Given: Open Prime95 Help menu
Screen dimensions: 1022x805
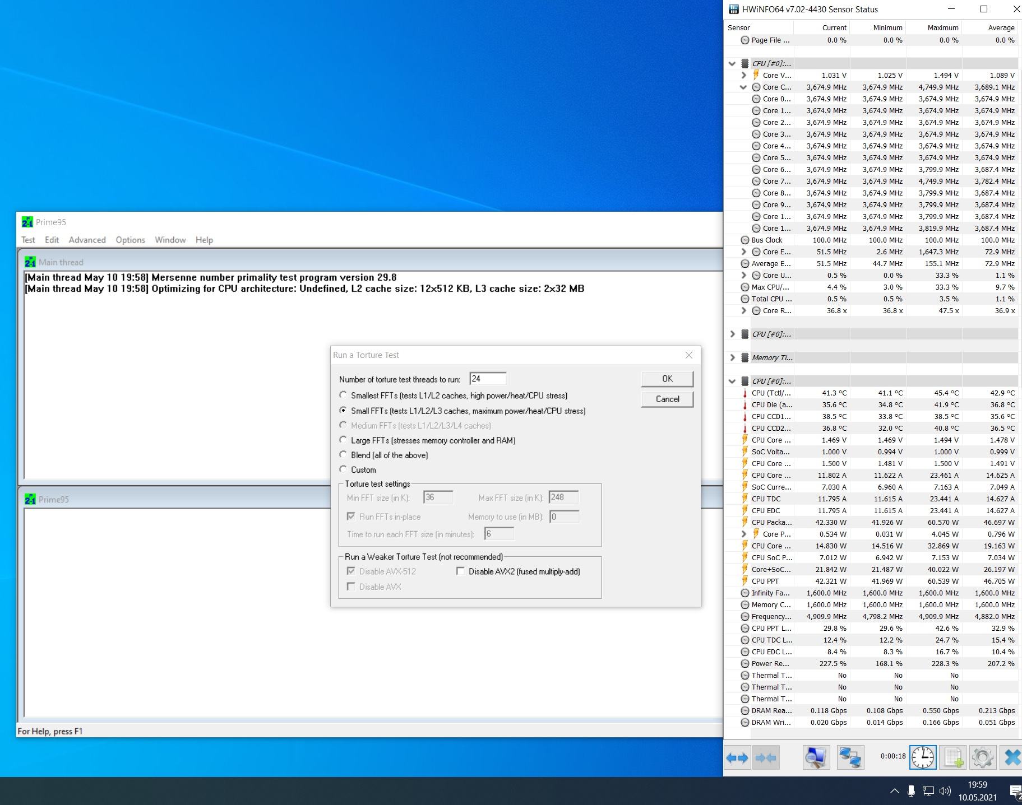Looking at the screenshot, I should coord(204,240).
